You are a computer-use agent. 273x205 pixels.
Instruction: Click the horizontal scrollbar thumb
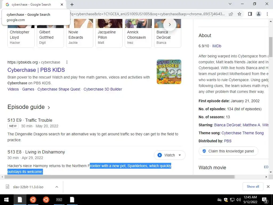point(119,177)
